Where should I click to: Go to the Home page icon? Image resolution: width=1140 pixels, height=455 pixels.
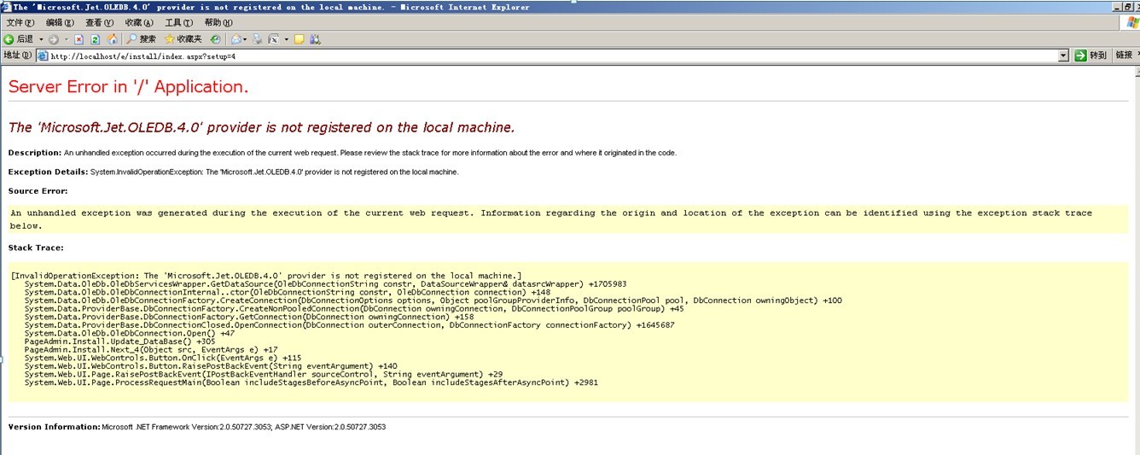(112, 39)
